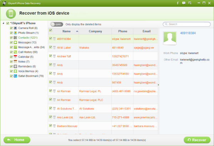Click trash icon beside Andrew Taft
The width and height of the screenshot is (214, 146).
54,56
